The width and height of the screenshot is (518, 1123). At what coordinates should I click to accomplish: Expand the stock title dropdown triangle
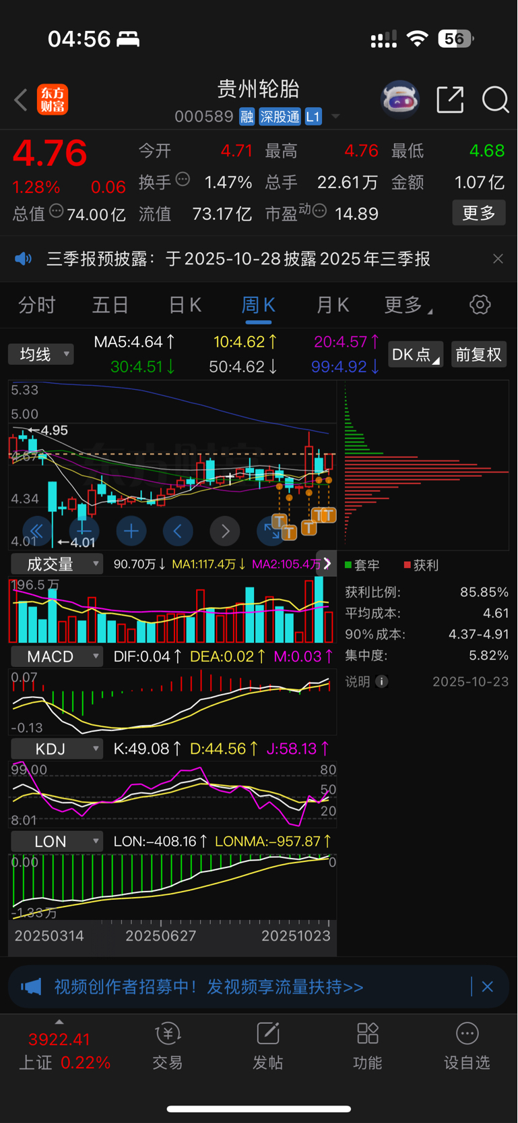(335, 117)
